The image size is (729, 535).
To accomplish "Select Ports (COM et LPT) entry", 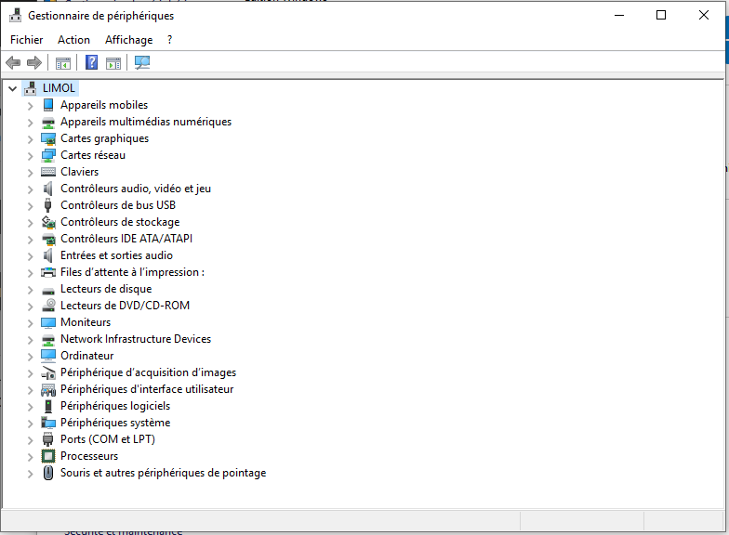I will point(108,439).
